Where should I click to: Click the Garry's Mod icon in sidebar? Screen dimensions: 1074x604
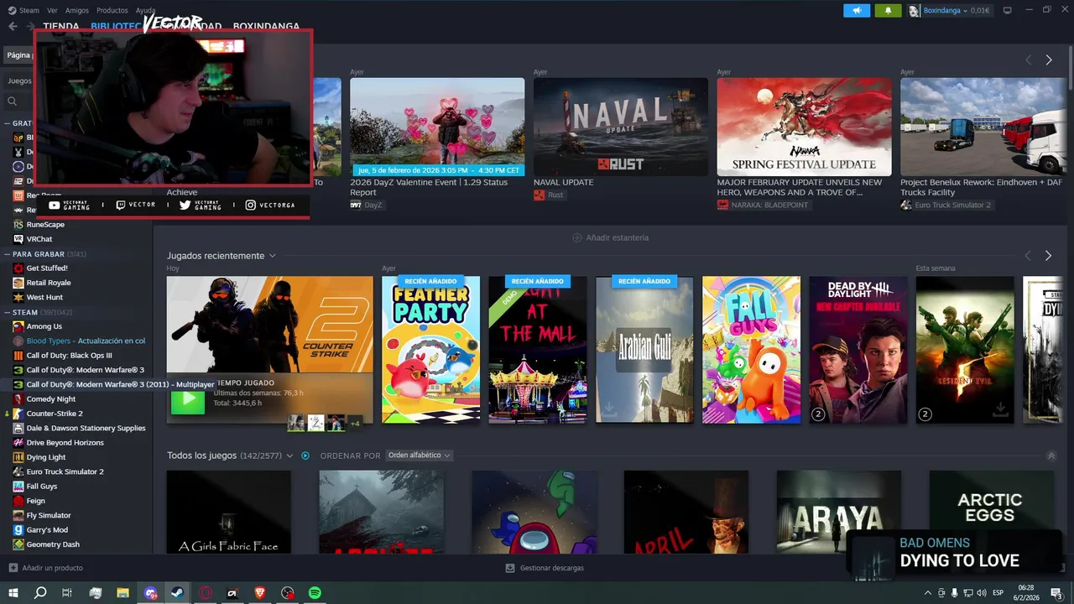18,530
